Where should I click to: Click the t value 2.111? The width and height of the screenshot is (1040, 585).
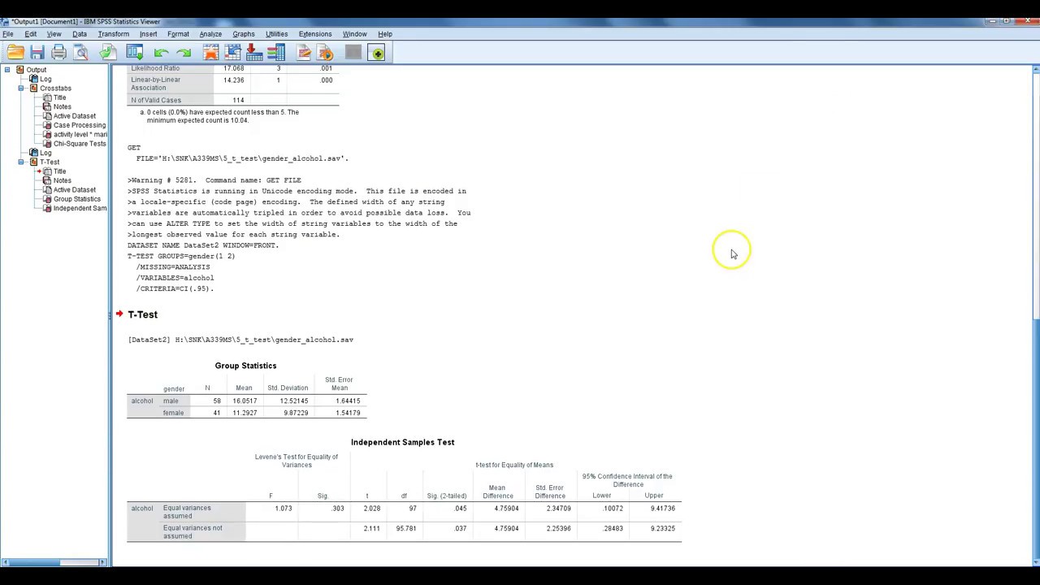pyautogui.click(x=370, y=529)
